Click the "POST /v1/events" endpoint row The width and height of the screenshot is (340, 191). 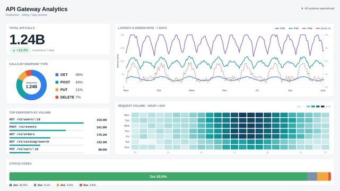coord(58,128)
